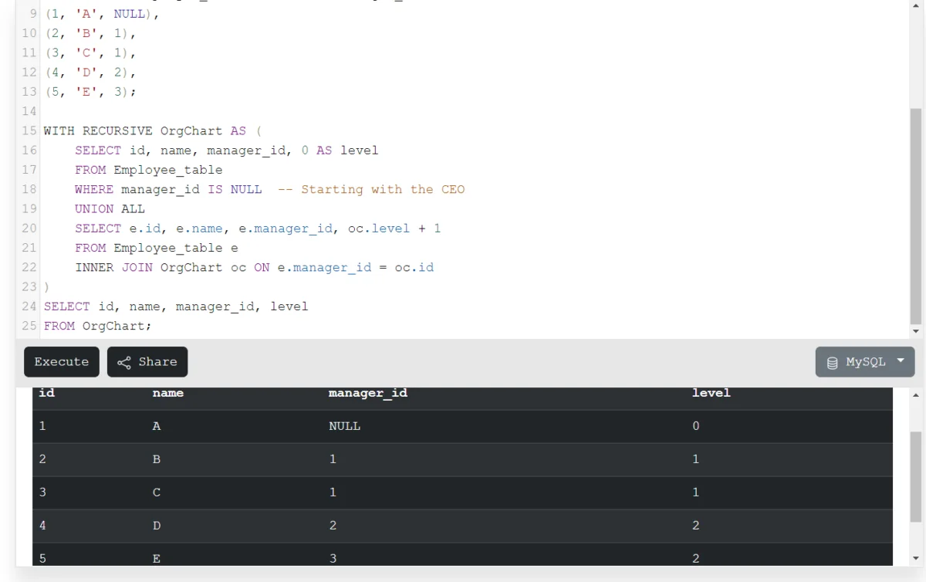Image resolution: width=926 pixels, height=582 pixels.
Task: Click the 'FROM OrgChart;' line in editor
Action: click(96, 325)
